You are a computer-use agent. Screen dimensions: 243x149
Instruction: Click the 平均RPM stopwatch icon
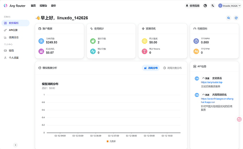(x=196, y=41)
